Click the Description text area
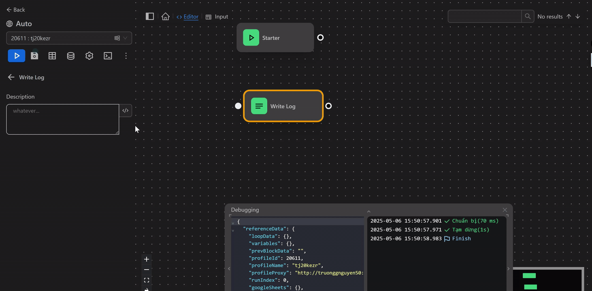 [62, 119]
